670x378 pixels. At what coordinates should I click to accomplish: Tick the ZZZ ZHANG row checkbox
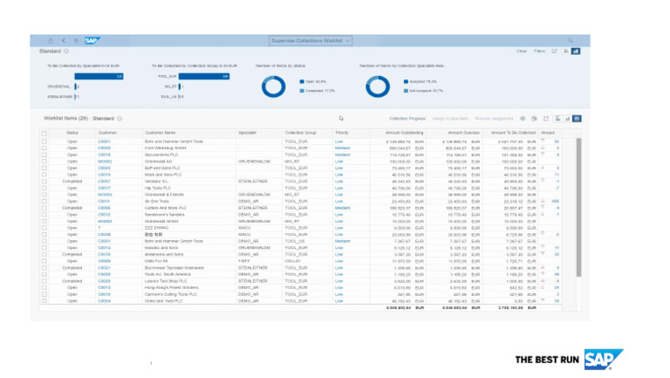[x=44, y=228]
